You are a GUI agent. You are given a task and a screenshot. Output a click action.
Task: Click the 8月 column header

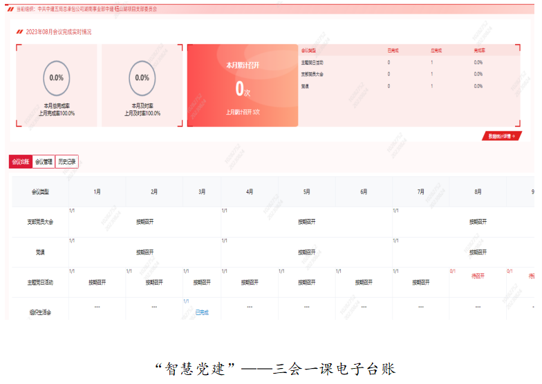point(478,192)
